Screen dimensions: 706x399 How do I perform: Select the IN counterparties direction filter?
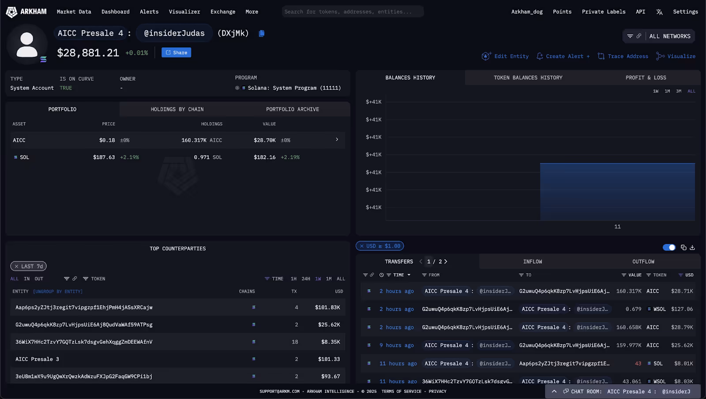click(27, 279)
